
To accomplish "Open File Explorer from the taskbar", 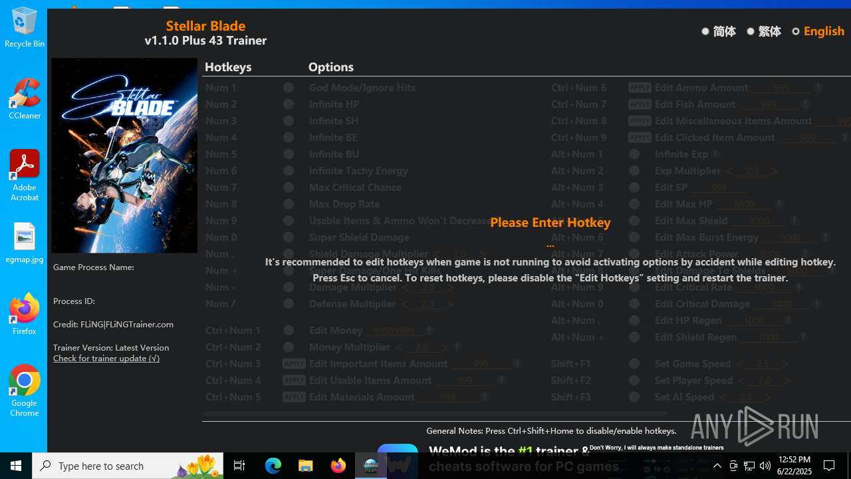I will coord(306,466).
